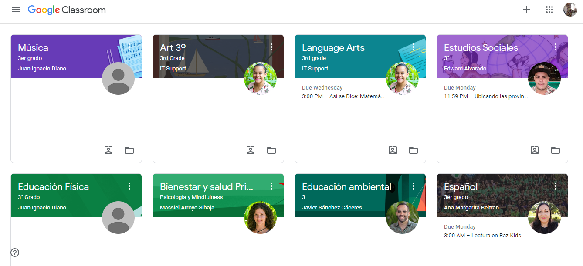This screenshot has height=266, width=583.
Task: Open your work for Estudios Sociales
Action: tap(535, 150)
